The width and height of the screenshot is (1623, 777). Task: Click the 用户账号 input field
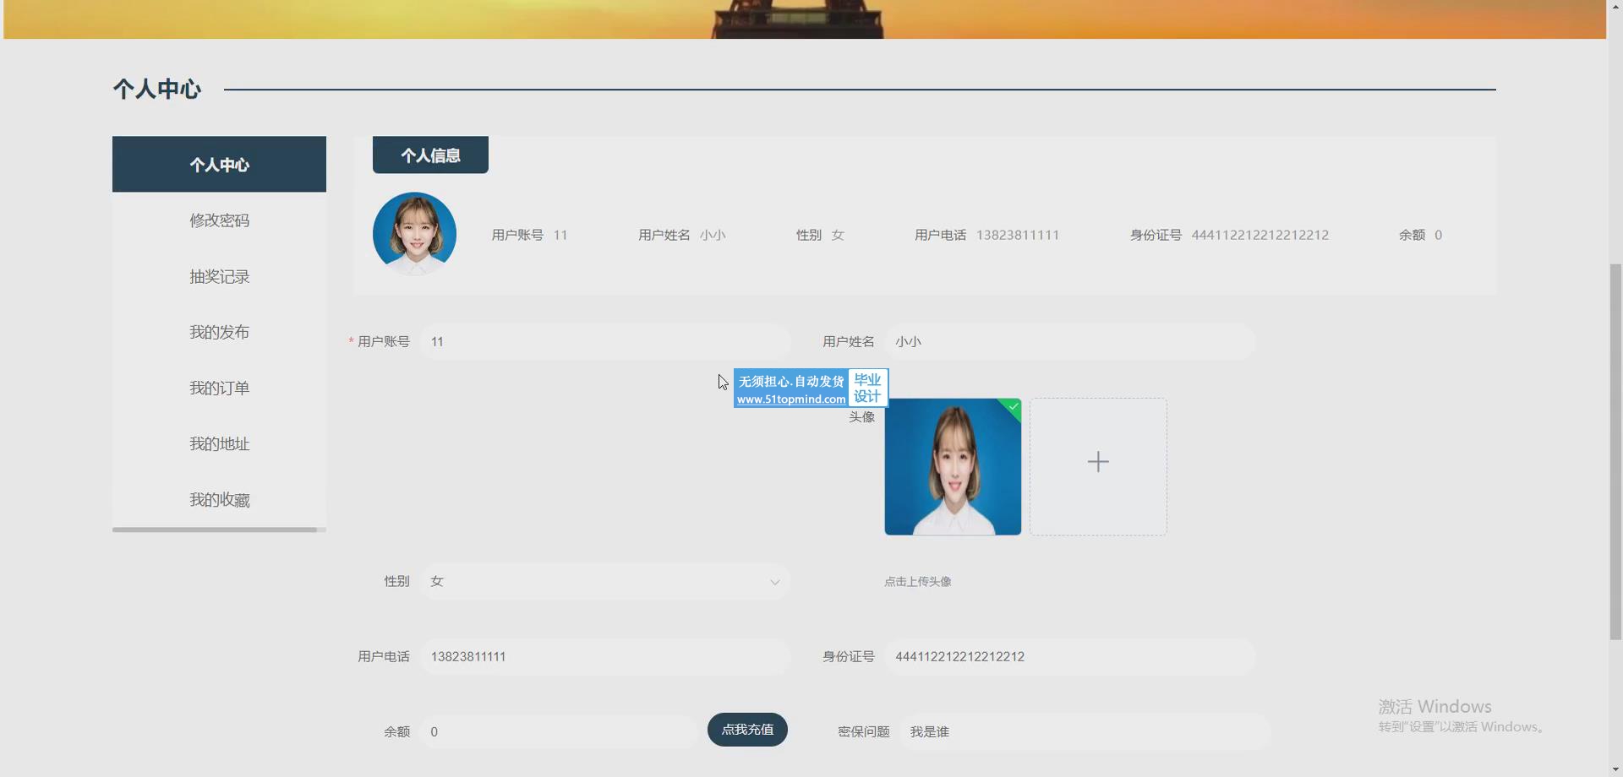(605, 342)
